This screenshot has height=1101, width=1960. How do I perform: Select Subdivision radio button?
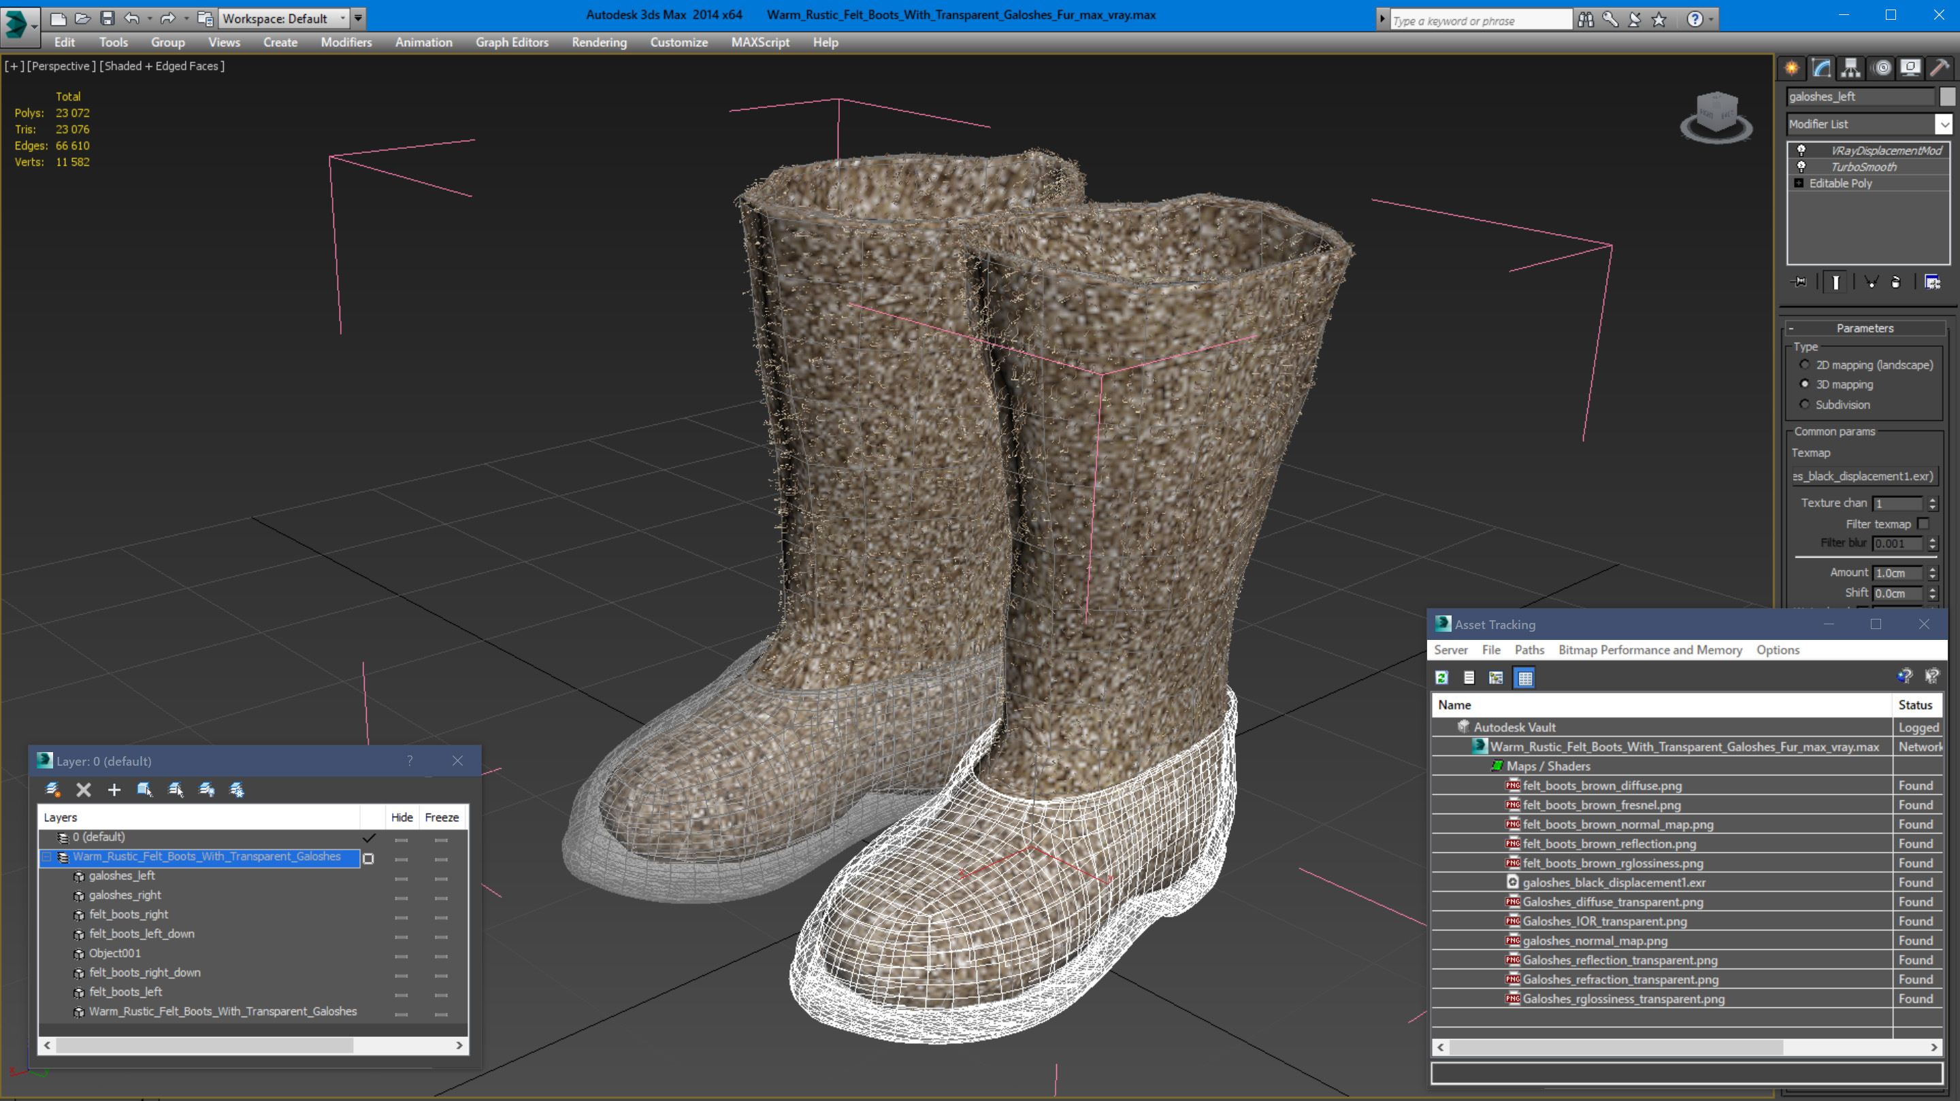click(1804, 404)
